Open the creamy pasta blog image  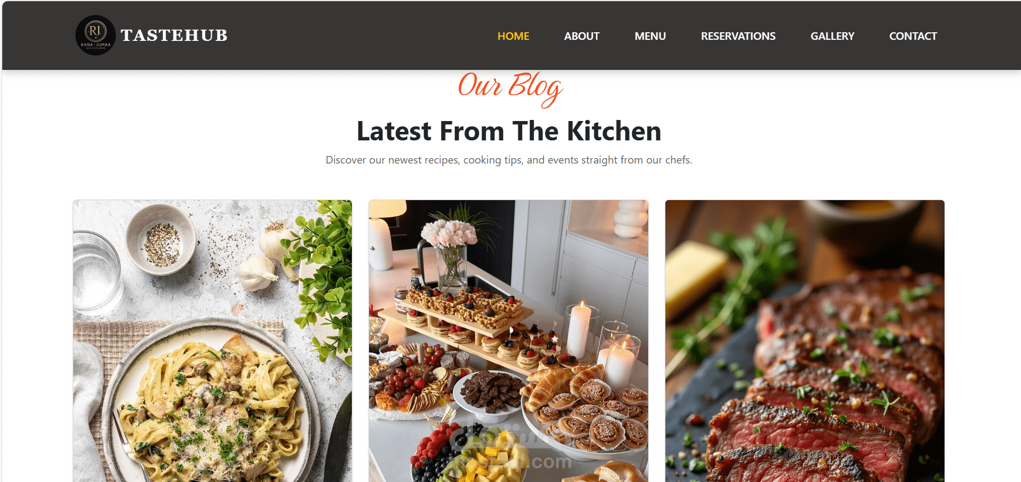[213, 341]
